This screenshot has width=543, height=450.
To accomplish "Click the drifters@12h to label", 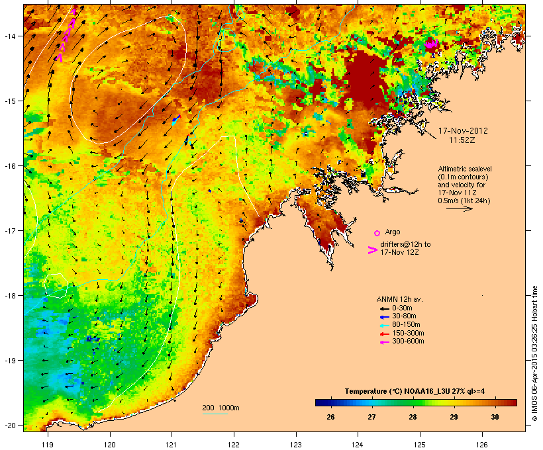I will tap(405, 244).
